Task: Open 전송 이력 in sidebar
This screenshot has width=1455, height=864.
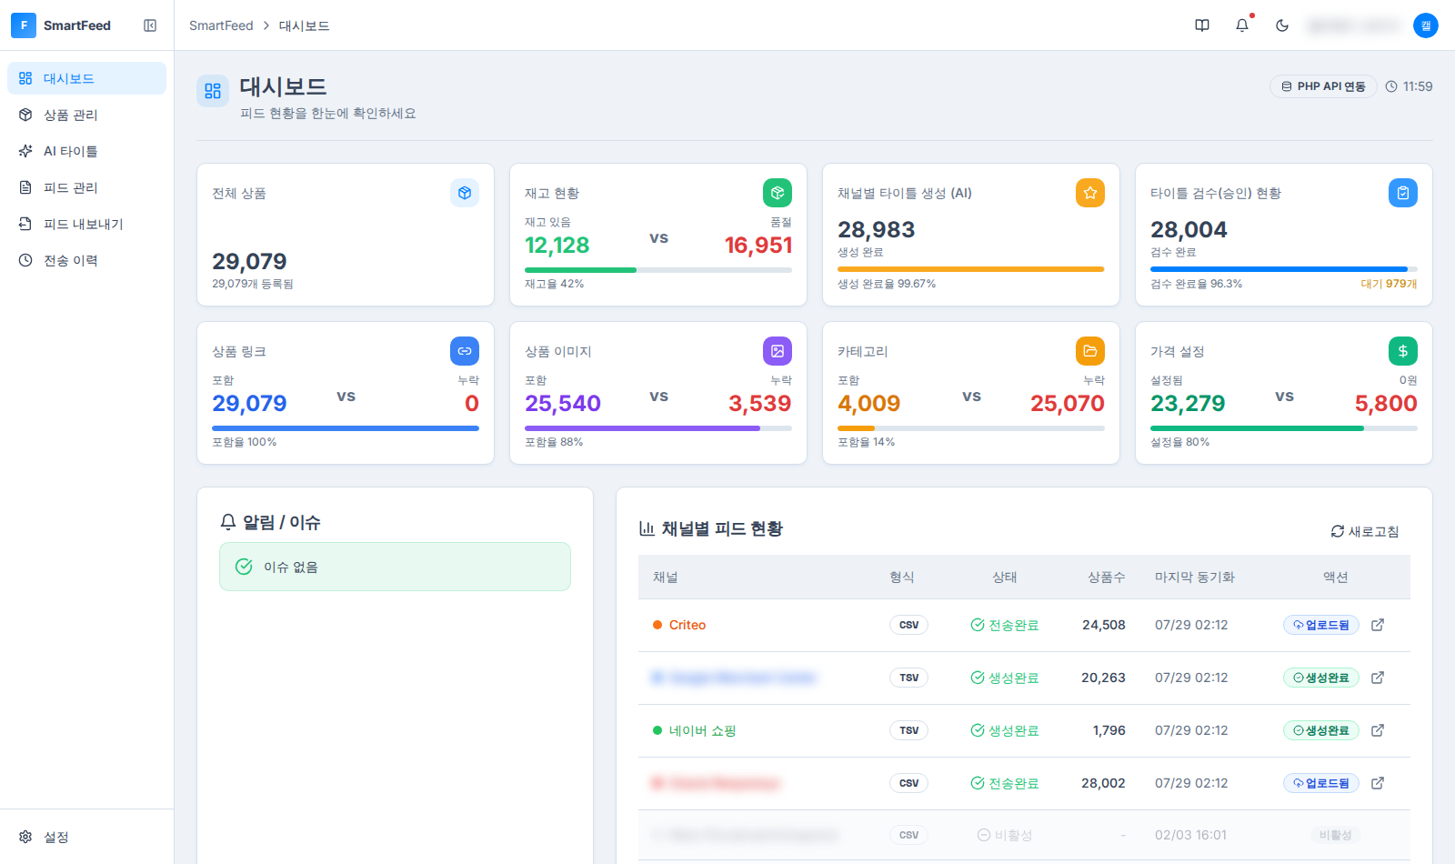Action: pyautogui.click(x=86, y=260)
